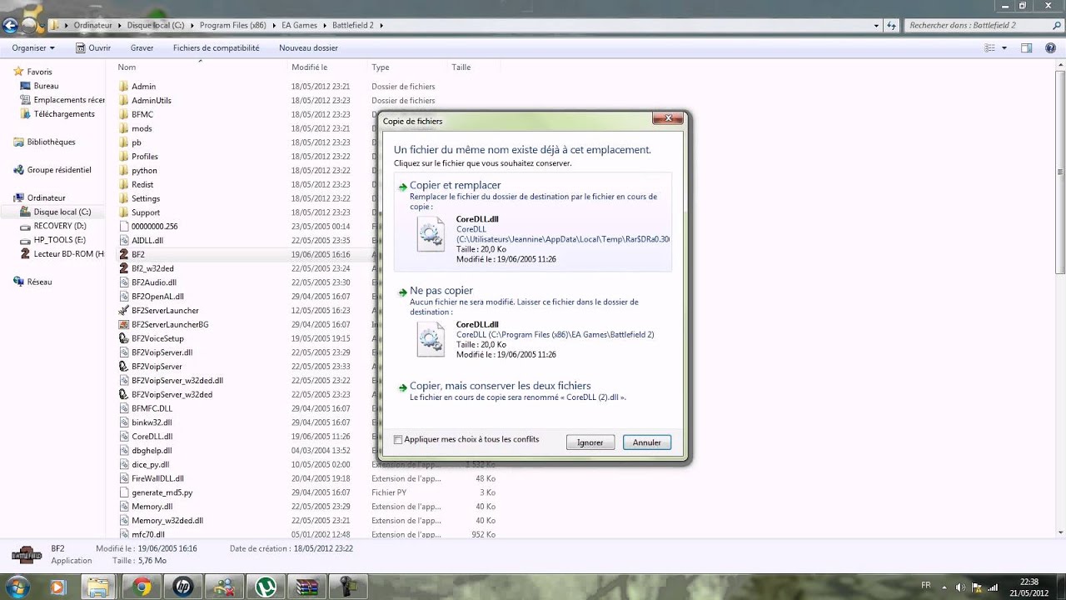This screenshot has height=600, width=1066.
Task: Open uTorrent taskbar icon
Action: (x=266, y=587)
